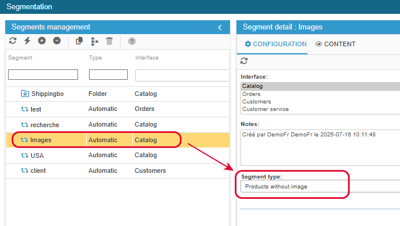Click the sync icon beside Images
Viewport: 400px width, 226px height.
click(24, 140)
